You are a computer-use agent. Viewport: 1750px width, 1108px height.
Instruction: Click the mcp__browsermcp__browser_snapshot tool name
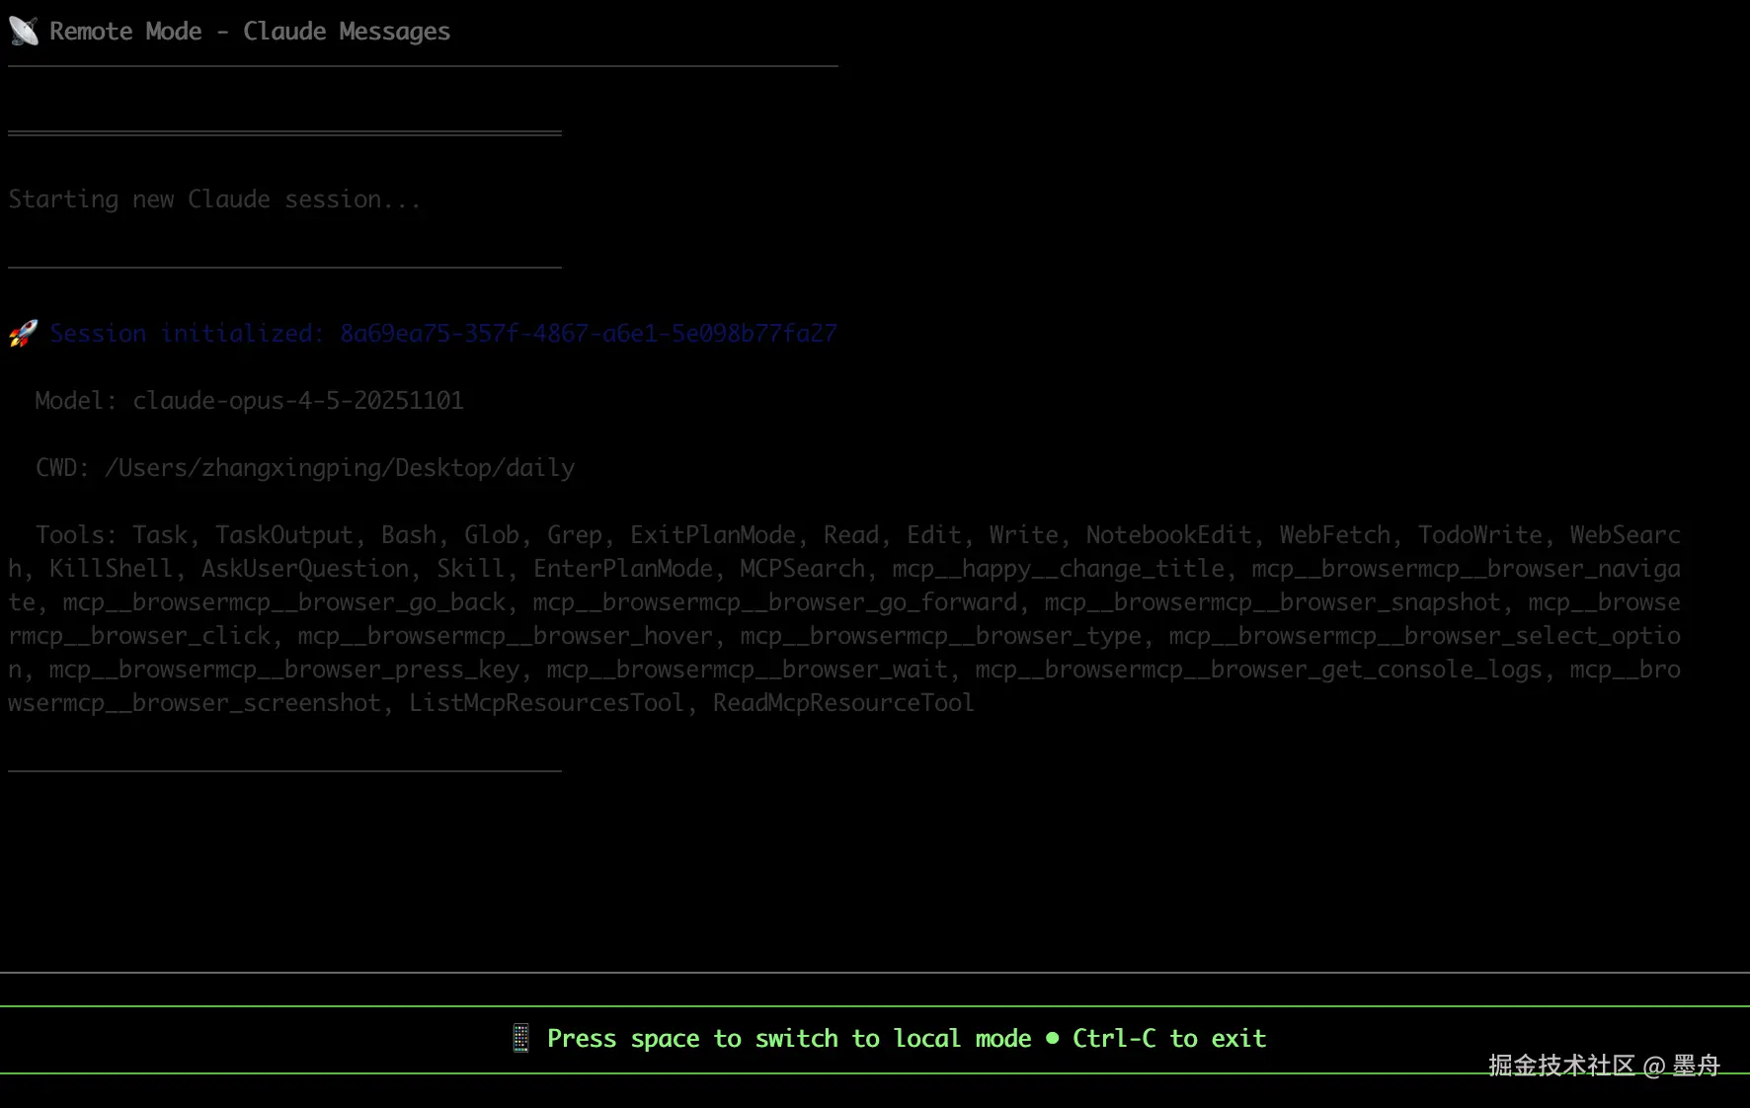coord(1273,602)
